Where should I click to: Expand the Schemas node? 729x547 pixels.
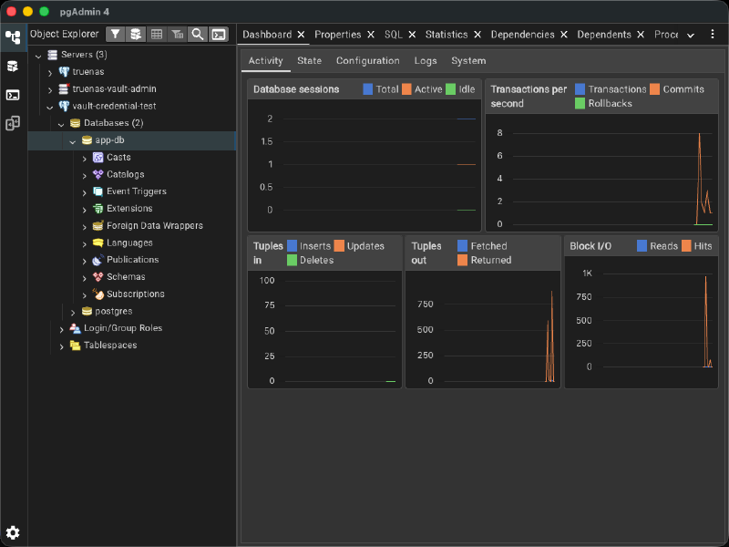coord(84,278)
